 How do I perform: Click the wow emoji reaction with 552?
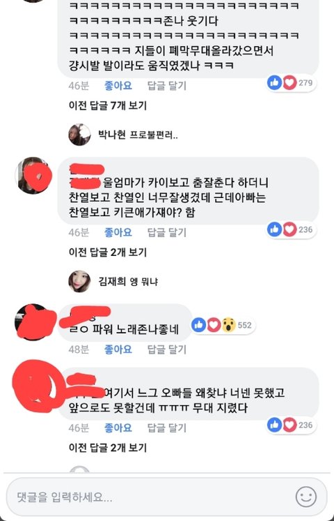pyautogui.click(x=229, y=325)
